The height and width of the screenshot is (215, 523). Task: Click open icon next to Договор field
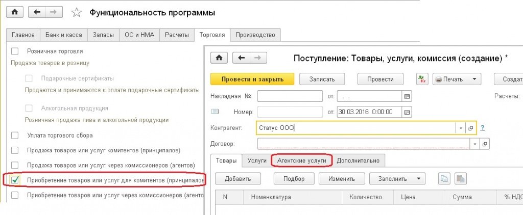tap(484, 144)
